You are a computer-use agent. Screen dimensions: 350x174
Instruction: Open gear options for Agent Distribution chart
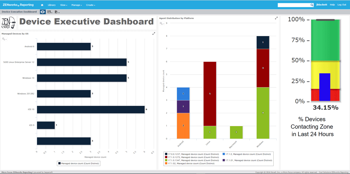pyautogui.click(x=162, y=24)
